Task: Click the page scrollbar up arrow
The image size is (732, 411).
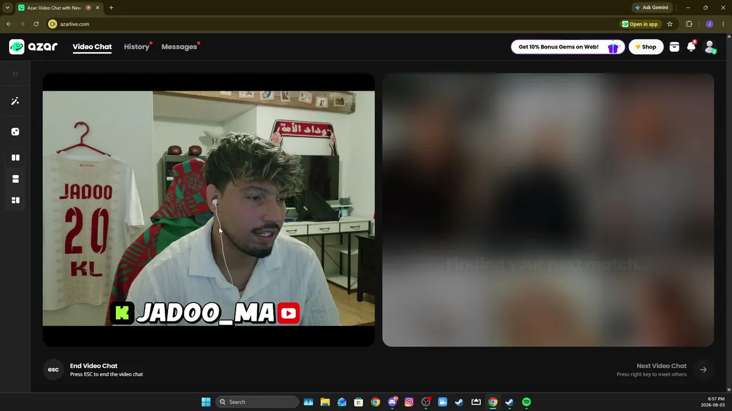Action: pos(729,36)
